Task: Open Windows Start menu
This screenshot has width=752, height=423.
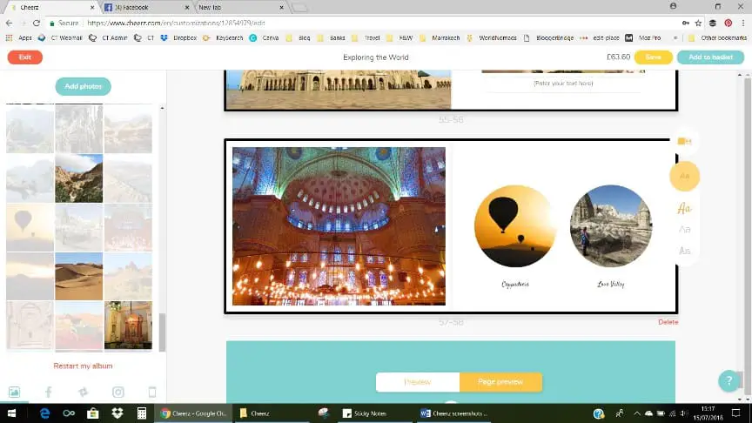Action: pyautogui.click(x=11, y=413)
